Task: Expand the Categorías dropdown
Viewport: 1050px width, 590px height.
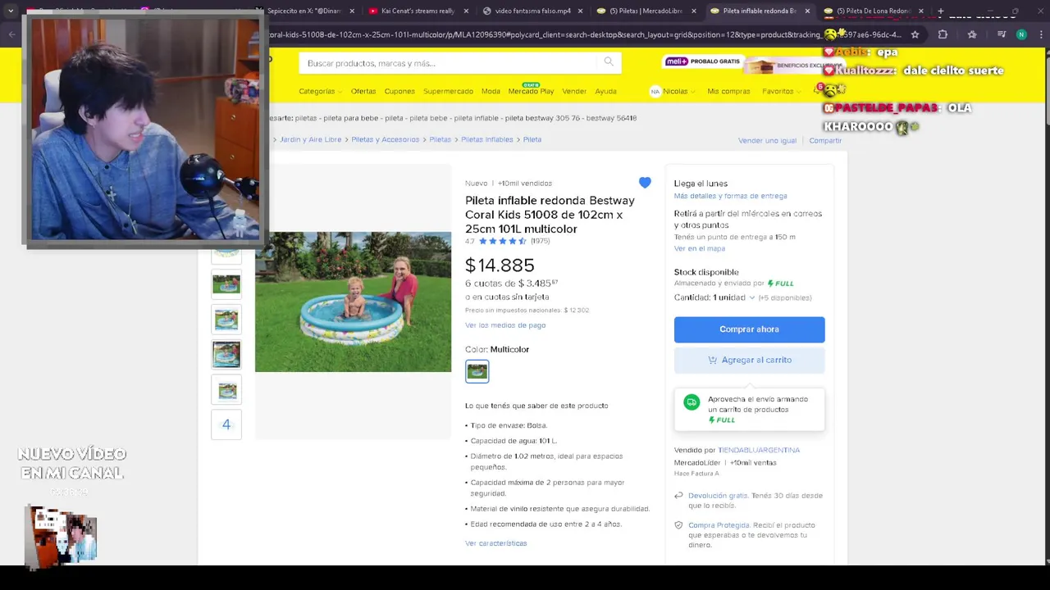Action: click(319, 91)
